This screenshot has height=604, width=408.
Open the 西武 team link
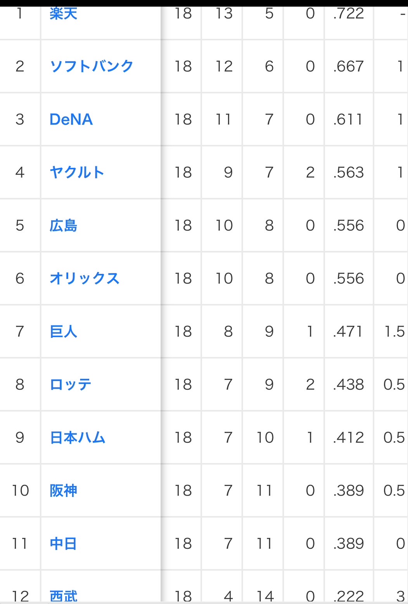(x=64, y=596)
